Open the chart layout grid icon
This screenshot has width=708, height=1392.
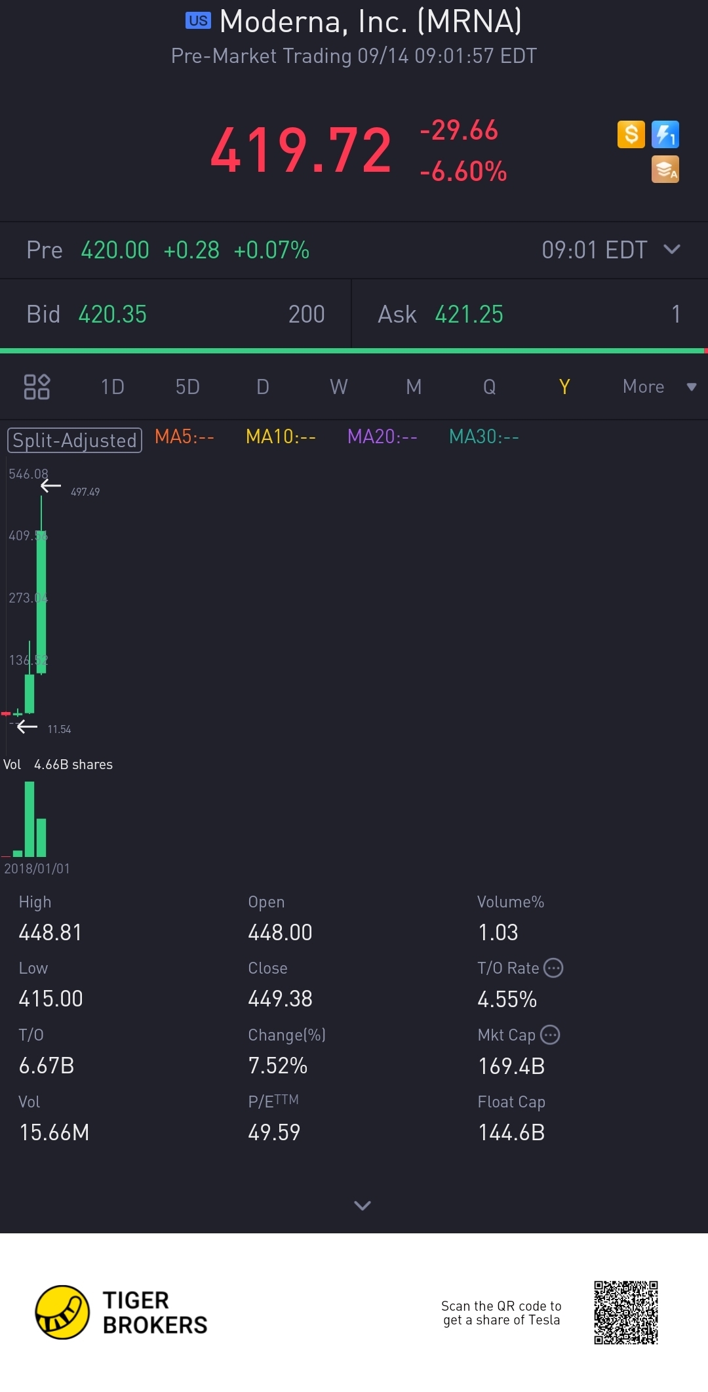click(37, 387)
